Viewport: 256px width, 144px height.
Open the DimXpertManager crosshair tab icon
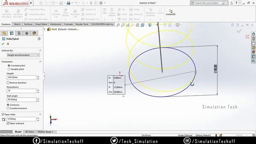pyautogui.click(x=27, y=33)
